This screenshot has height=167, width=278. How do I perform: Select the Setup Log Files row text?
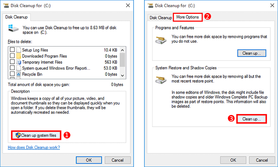[x=35, y=50]
